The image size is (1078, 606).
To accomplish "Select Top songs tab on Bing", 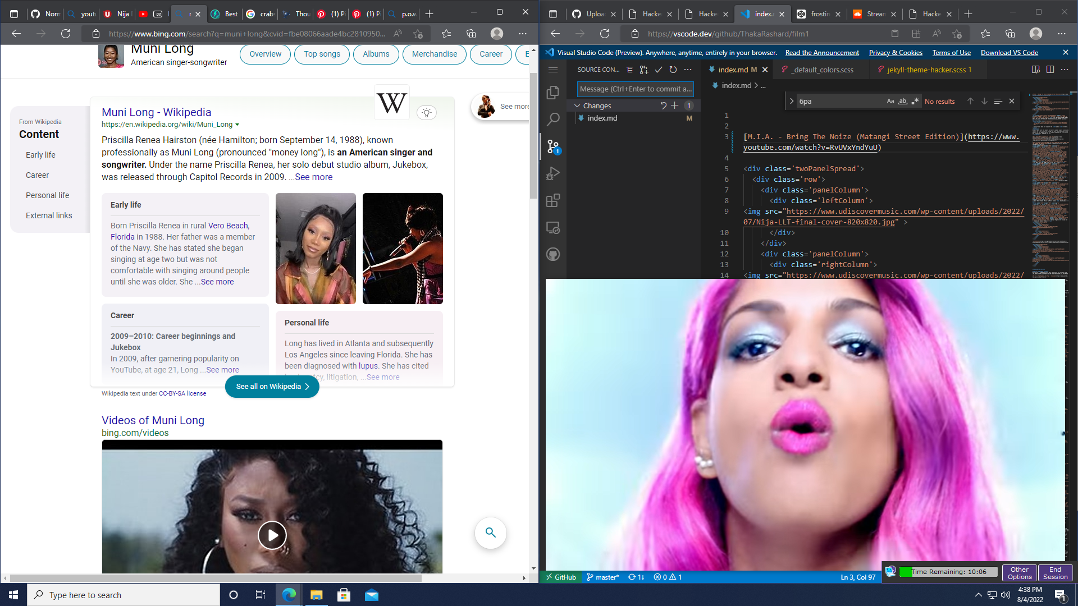I will (x=322, y=54).
